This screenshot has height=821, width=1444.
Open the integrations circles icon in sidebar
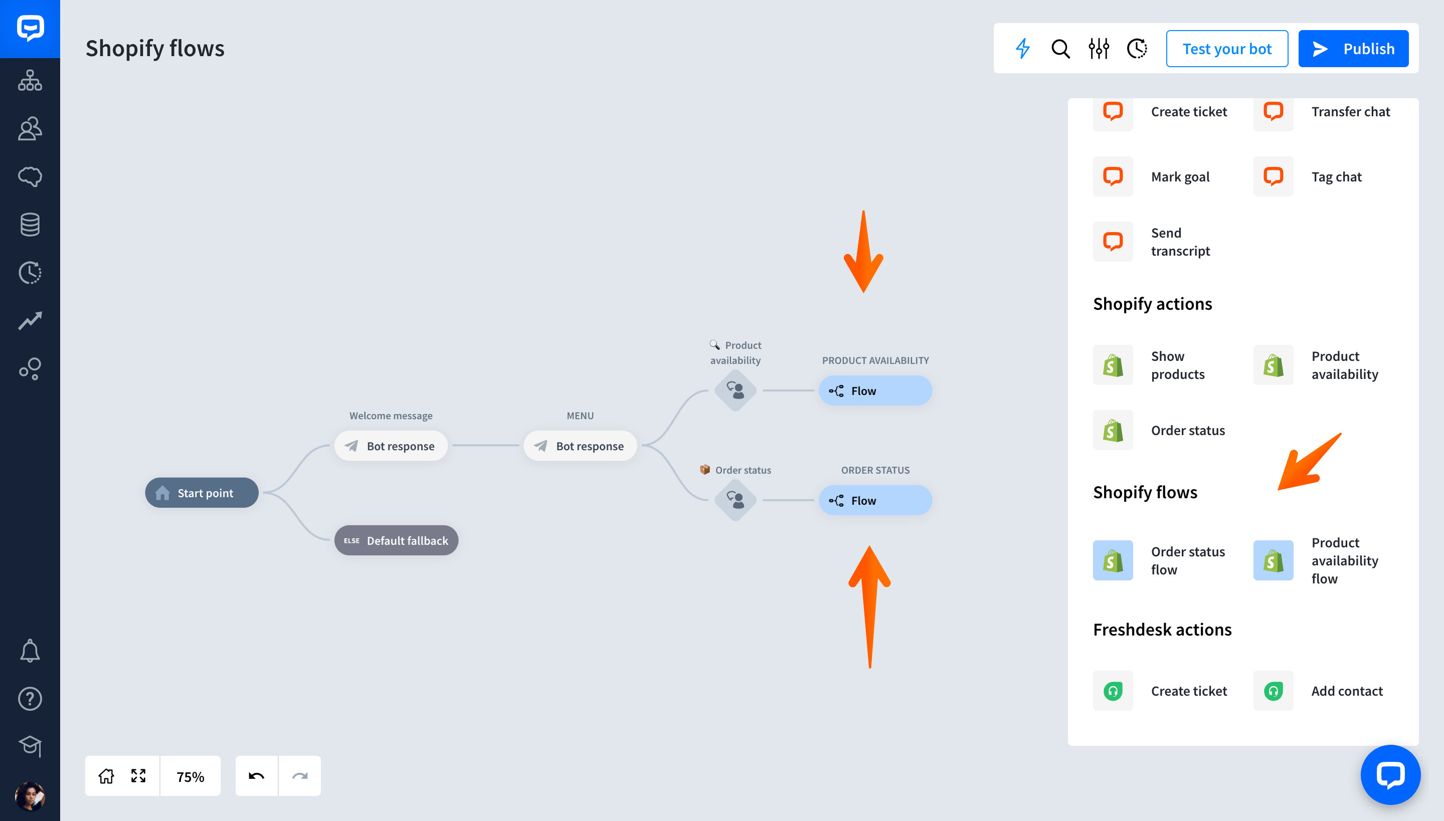tap(30, 369)
